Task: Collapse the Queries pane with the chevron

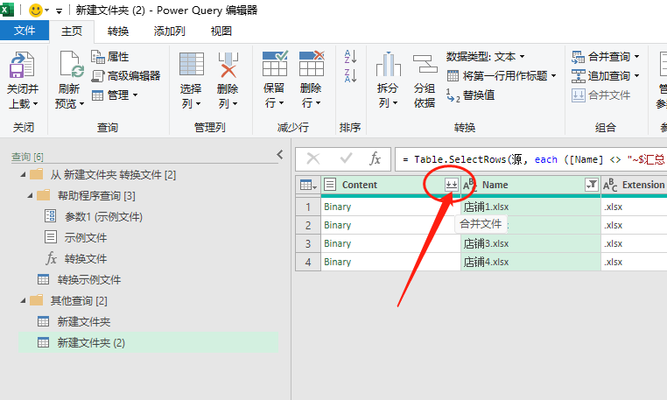Action: (x=279, y=154)
